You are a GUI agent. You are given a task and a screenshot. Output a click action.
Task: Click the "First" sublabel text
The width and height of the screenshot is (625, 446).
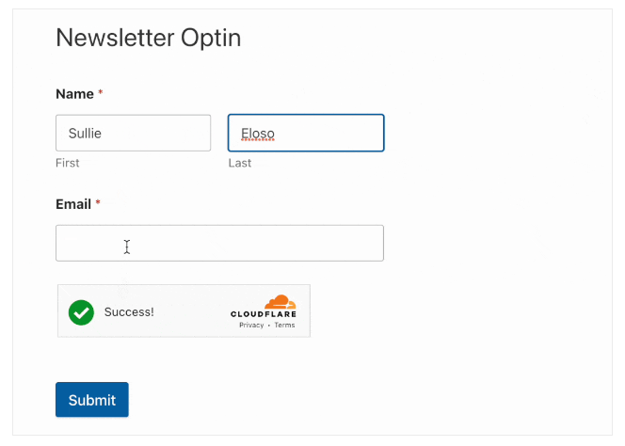(x=68, y=163)
